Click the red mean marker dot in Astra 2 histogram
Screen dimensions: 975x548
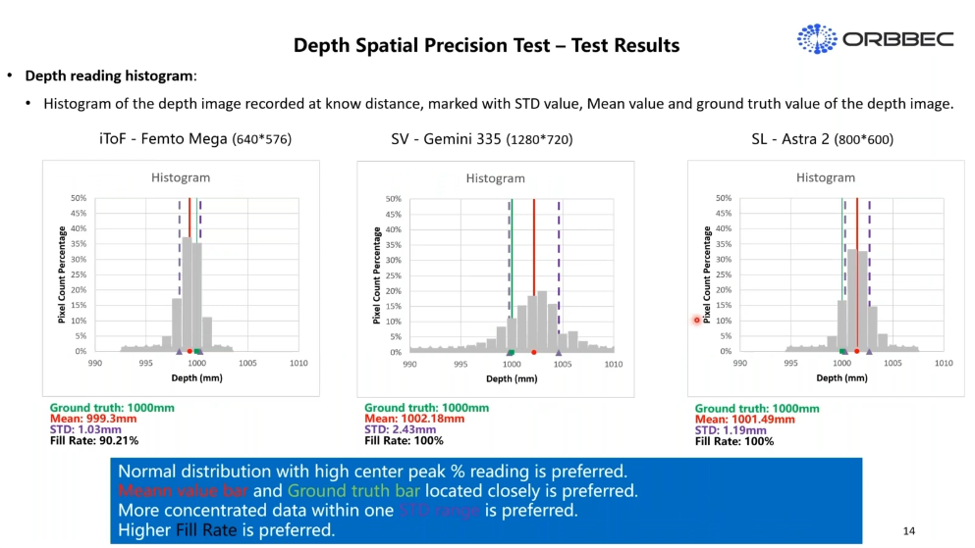(857, 350)
